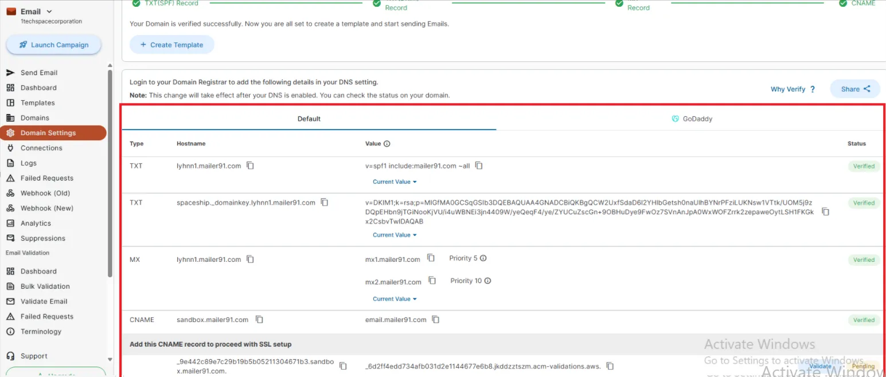Viewport: 886px width, 377px height.
Task: Expand Current Value under DKIM record
Action: click(x=395, y=235)
